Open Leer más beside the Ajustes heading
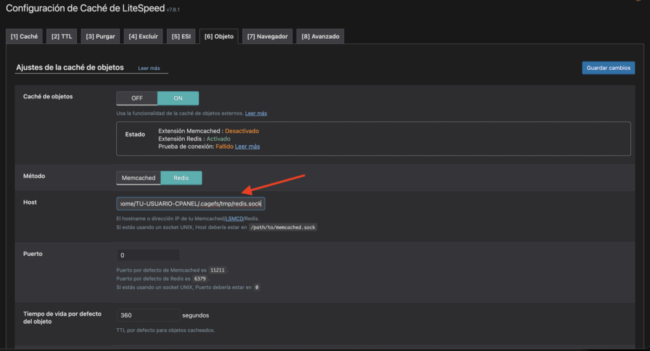Viewport: 650px width, 351px height. click(149, 68)
